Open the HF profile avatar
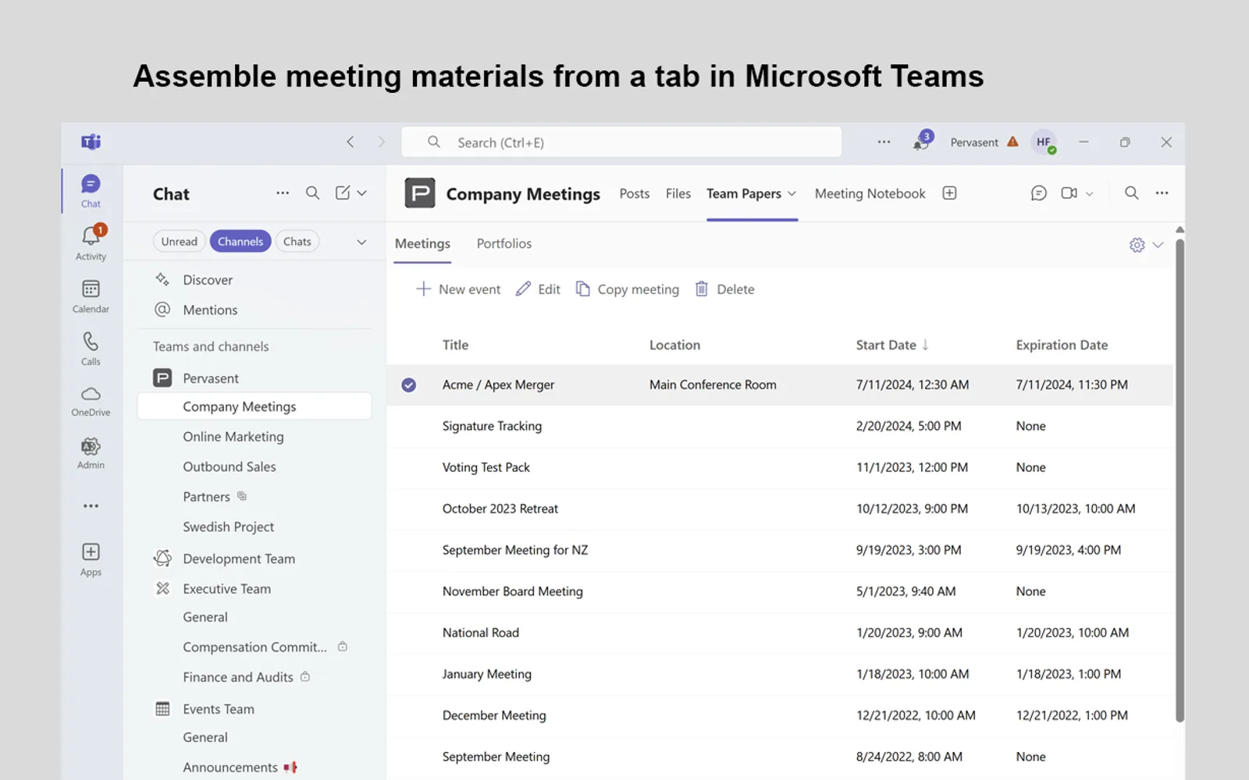 1044,142
